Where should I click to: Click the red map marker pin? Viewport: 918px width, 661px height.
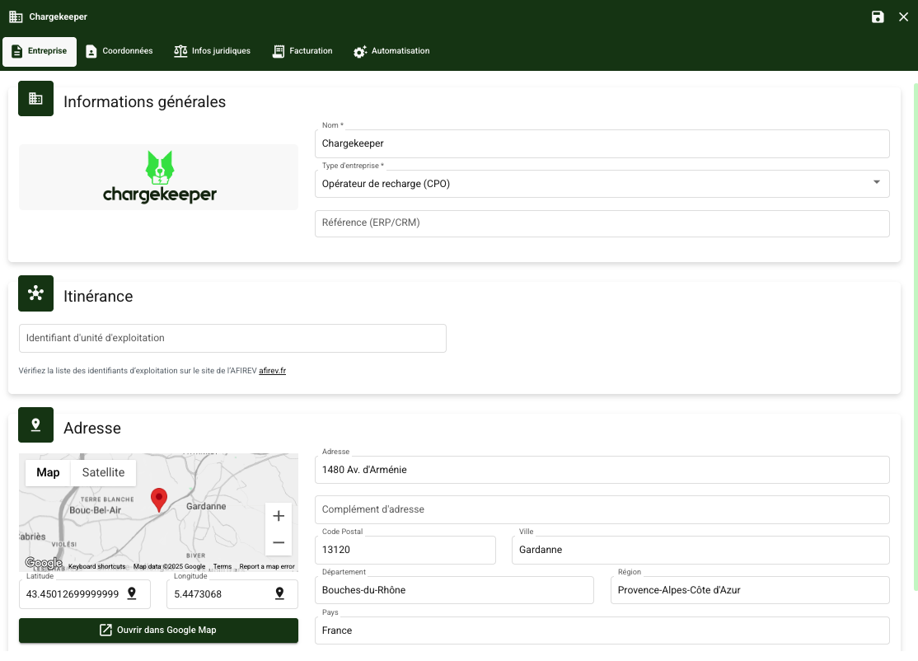coord(159,499)
